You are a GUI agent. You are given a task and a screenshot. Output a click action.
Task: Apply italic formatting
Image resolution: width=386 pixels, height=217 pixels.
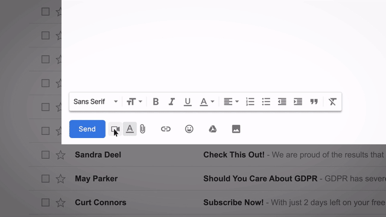pos(171,102)
